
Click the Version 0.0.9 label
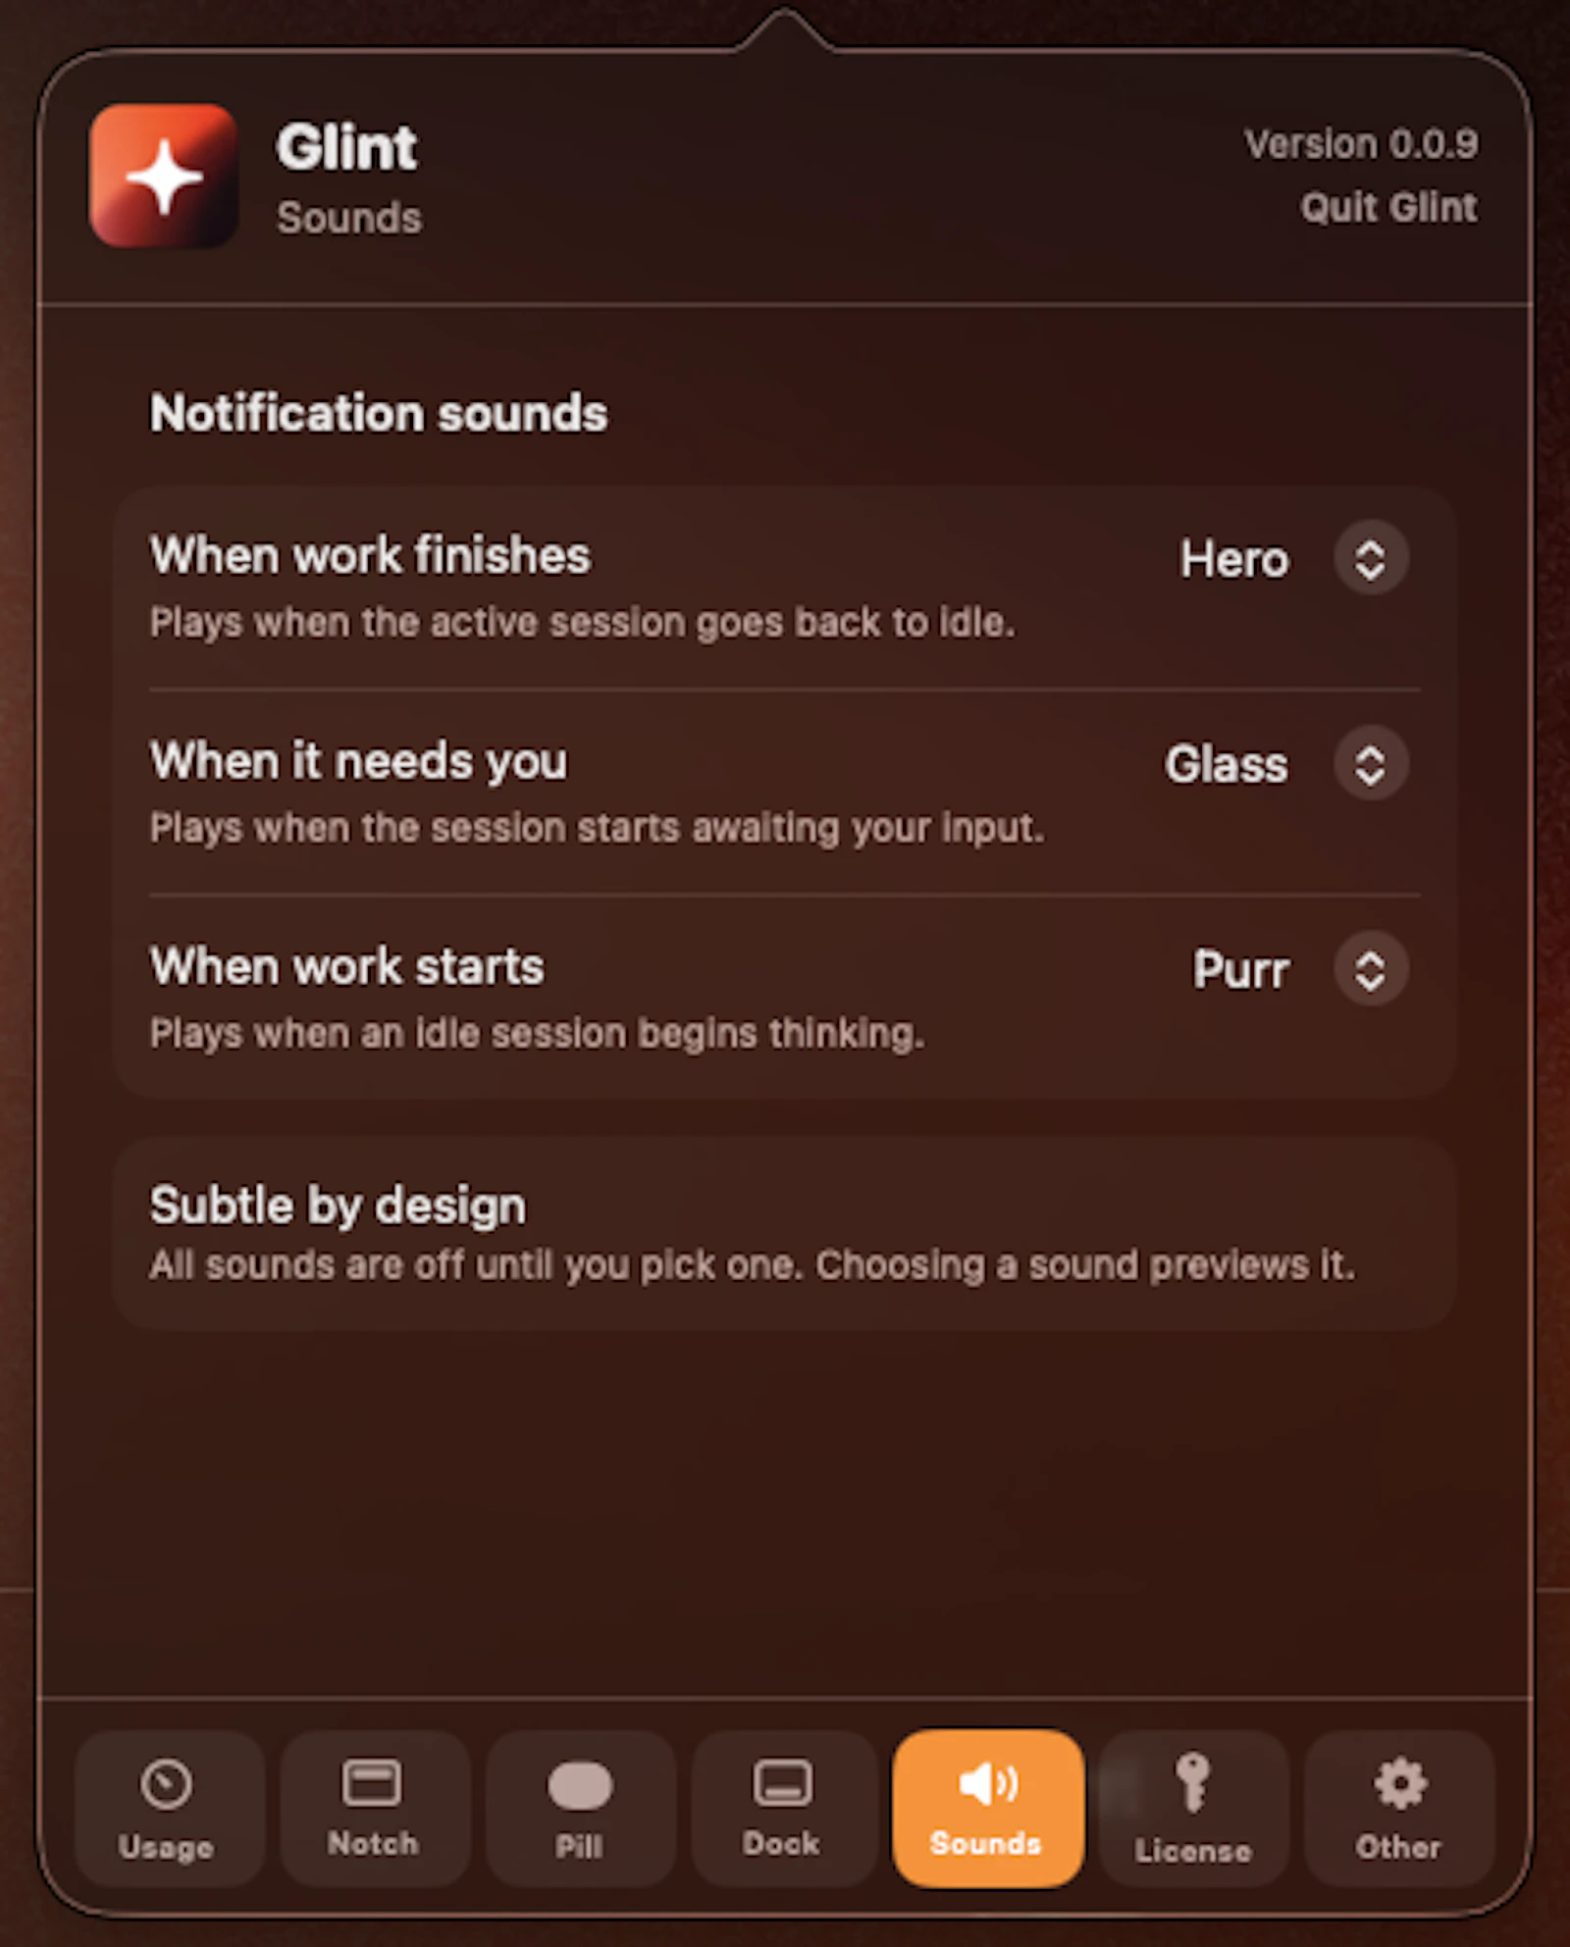coord(1361,144)
